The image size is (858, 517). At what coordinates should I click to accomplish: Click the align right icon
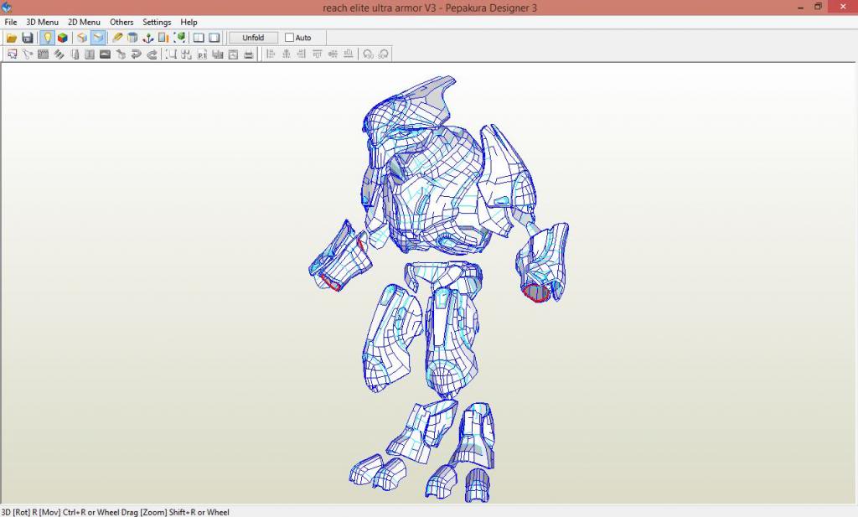coord(302,54)
